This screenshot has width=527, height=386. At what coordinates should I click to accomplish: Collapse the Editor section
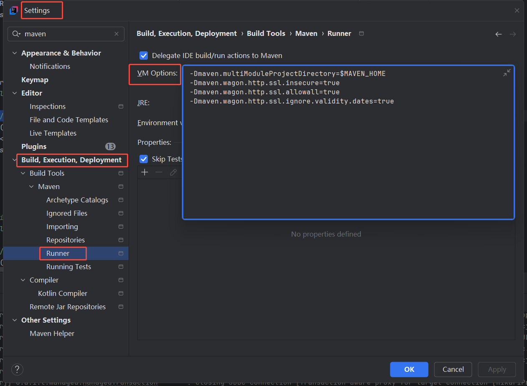tap(15, 93)
